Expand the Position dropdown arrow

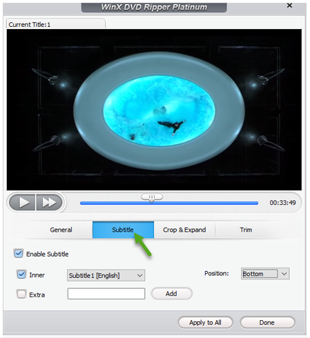[x=284, y=274]
